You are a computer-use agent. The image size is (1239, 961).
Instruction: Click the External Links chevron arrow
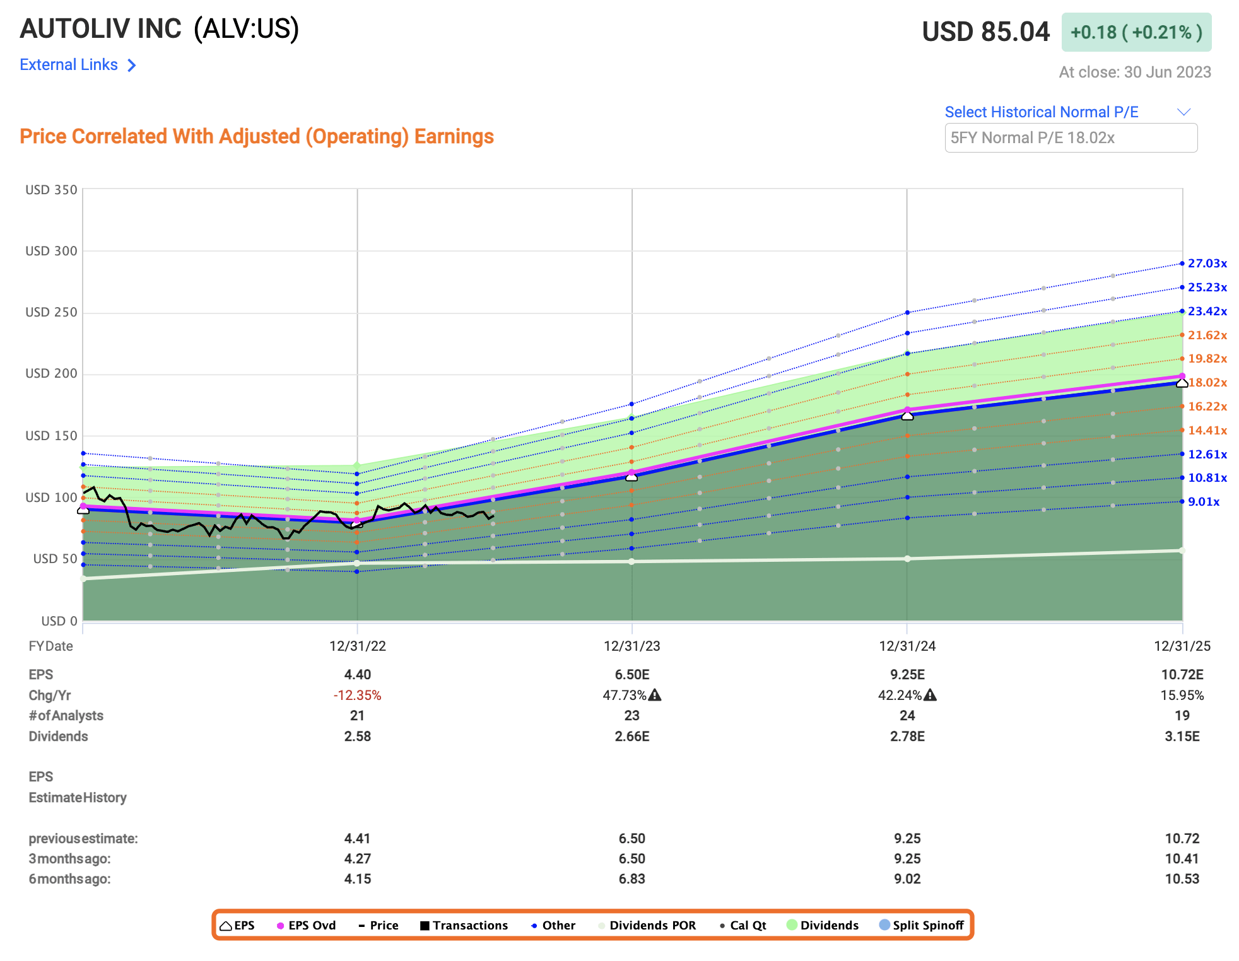(131, 66)
